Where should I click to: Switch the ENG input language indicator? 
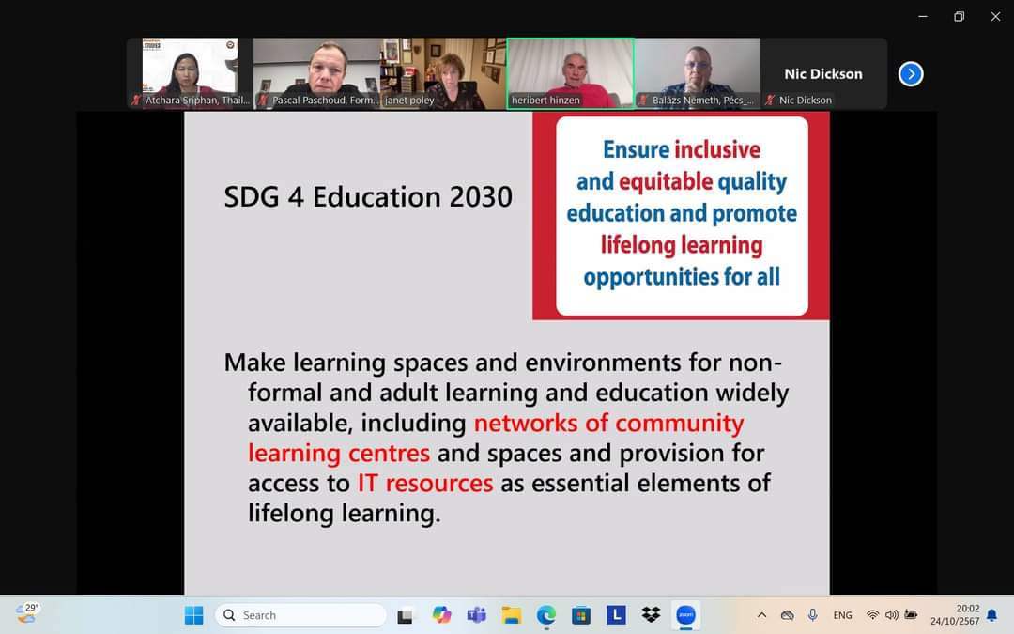(x=842, y=615)
